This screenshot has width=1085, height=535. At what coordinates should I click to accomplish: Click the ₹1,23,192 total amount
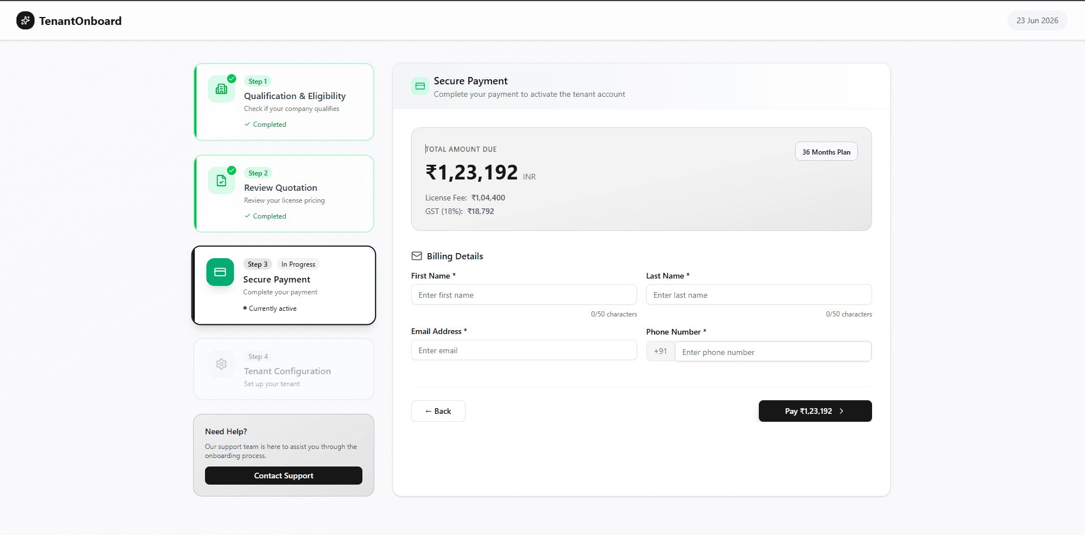pyautogui.click(x=472, y=173)
